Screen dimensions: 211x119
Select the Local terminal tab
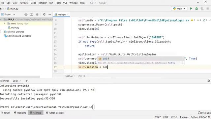15,81
